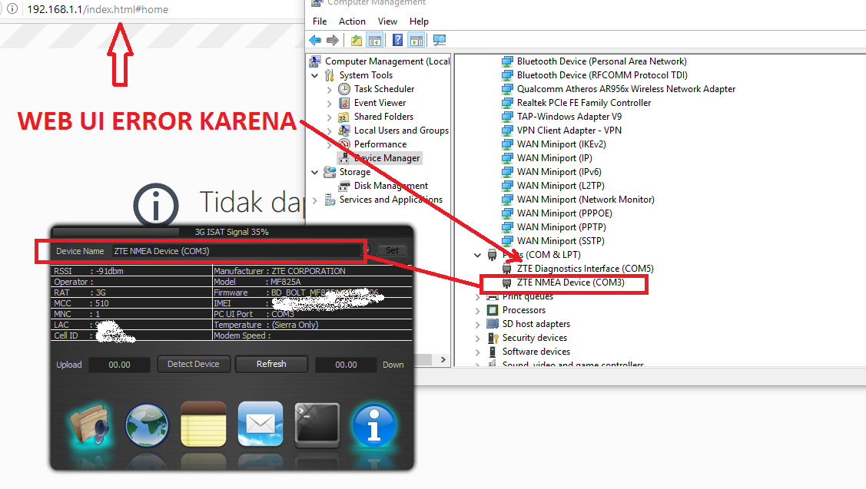Click the Show/Hide Action Pane toolbar icon
This screenshot has height=489, width=866.
click(x=416, y=40)
